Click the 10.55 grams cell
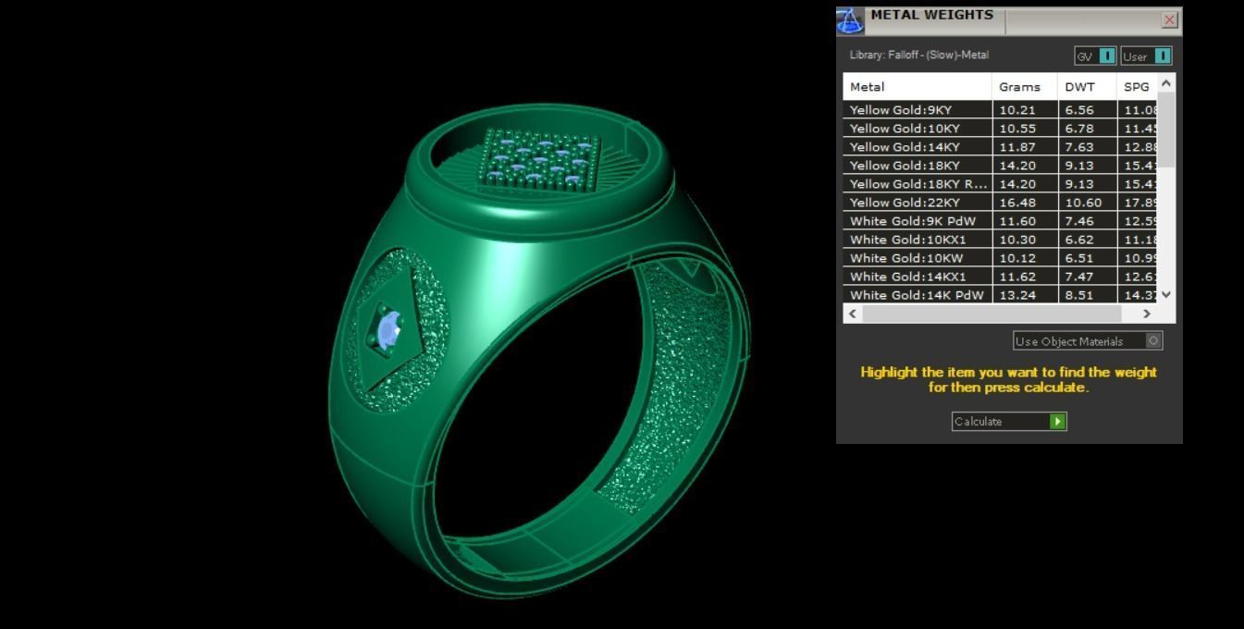This screenshot has width=1244, height=629. [x=1025, y=129]
